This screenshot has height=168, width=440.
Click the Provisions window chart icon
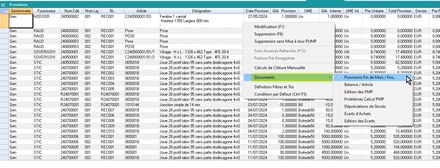click(3, 5)
